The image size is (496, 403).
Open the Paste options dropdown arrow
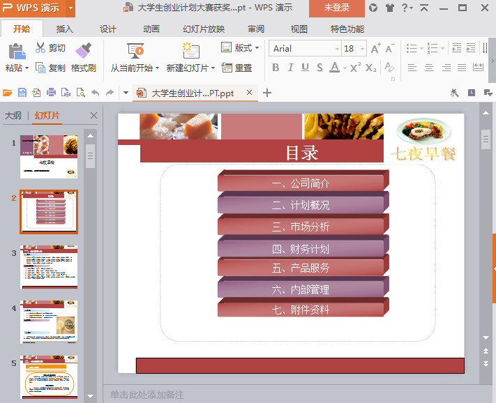27,68
